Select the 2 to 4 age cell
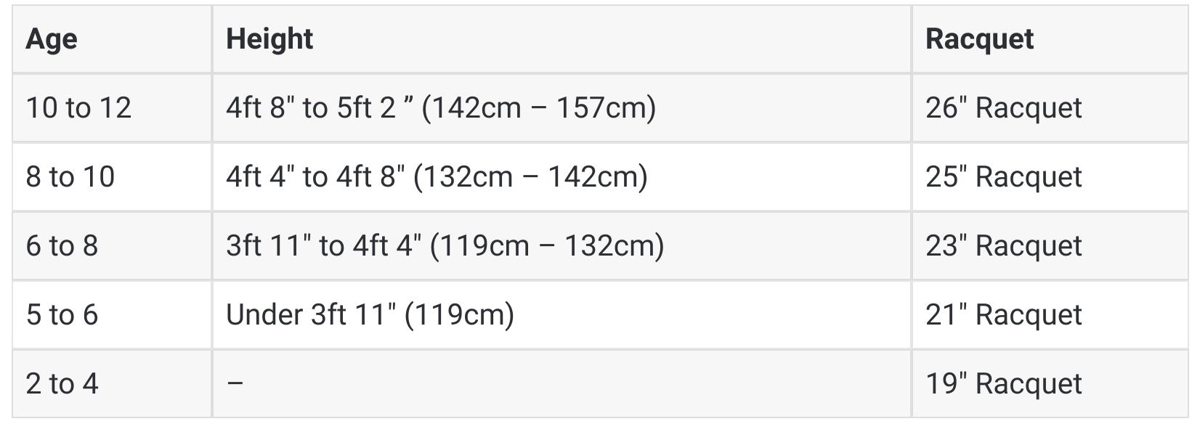Screen dimensions: 1200x432 112,383
